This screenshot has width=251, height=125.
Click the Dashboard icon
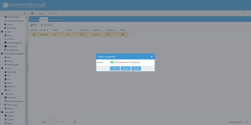click(5, 97)
